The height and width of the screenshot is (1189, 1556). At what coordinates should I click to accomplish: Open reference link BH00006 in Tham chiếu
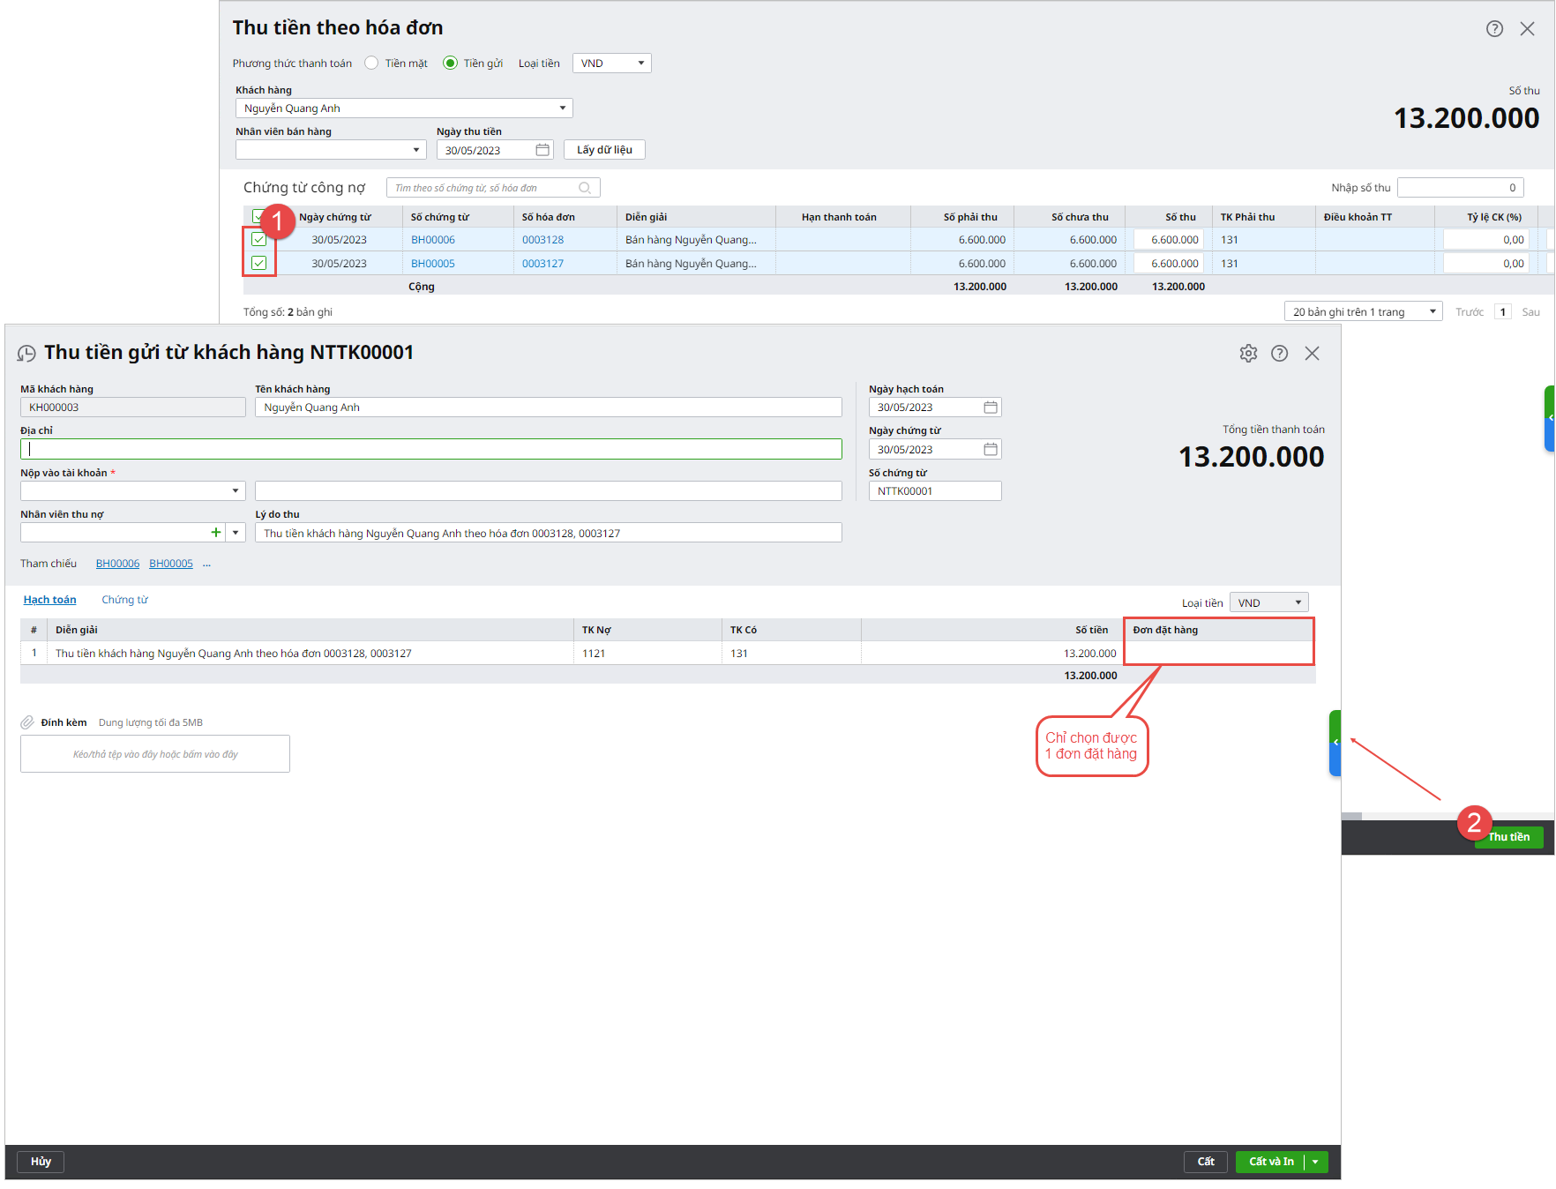tap(117, 564)
